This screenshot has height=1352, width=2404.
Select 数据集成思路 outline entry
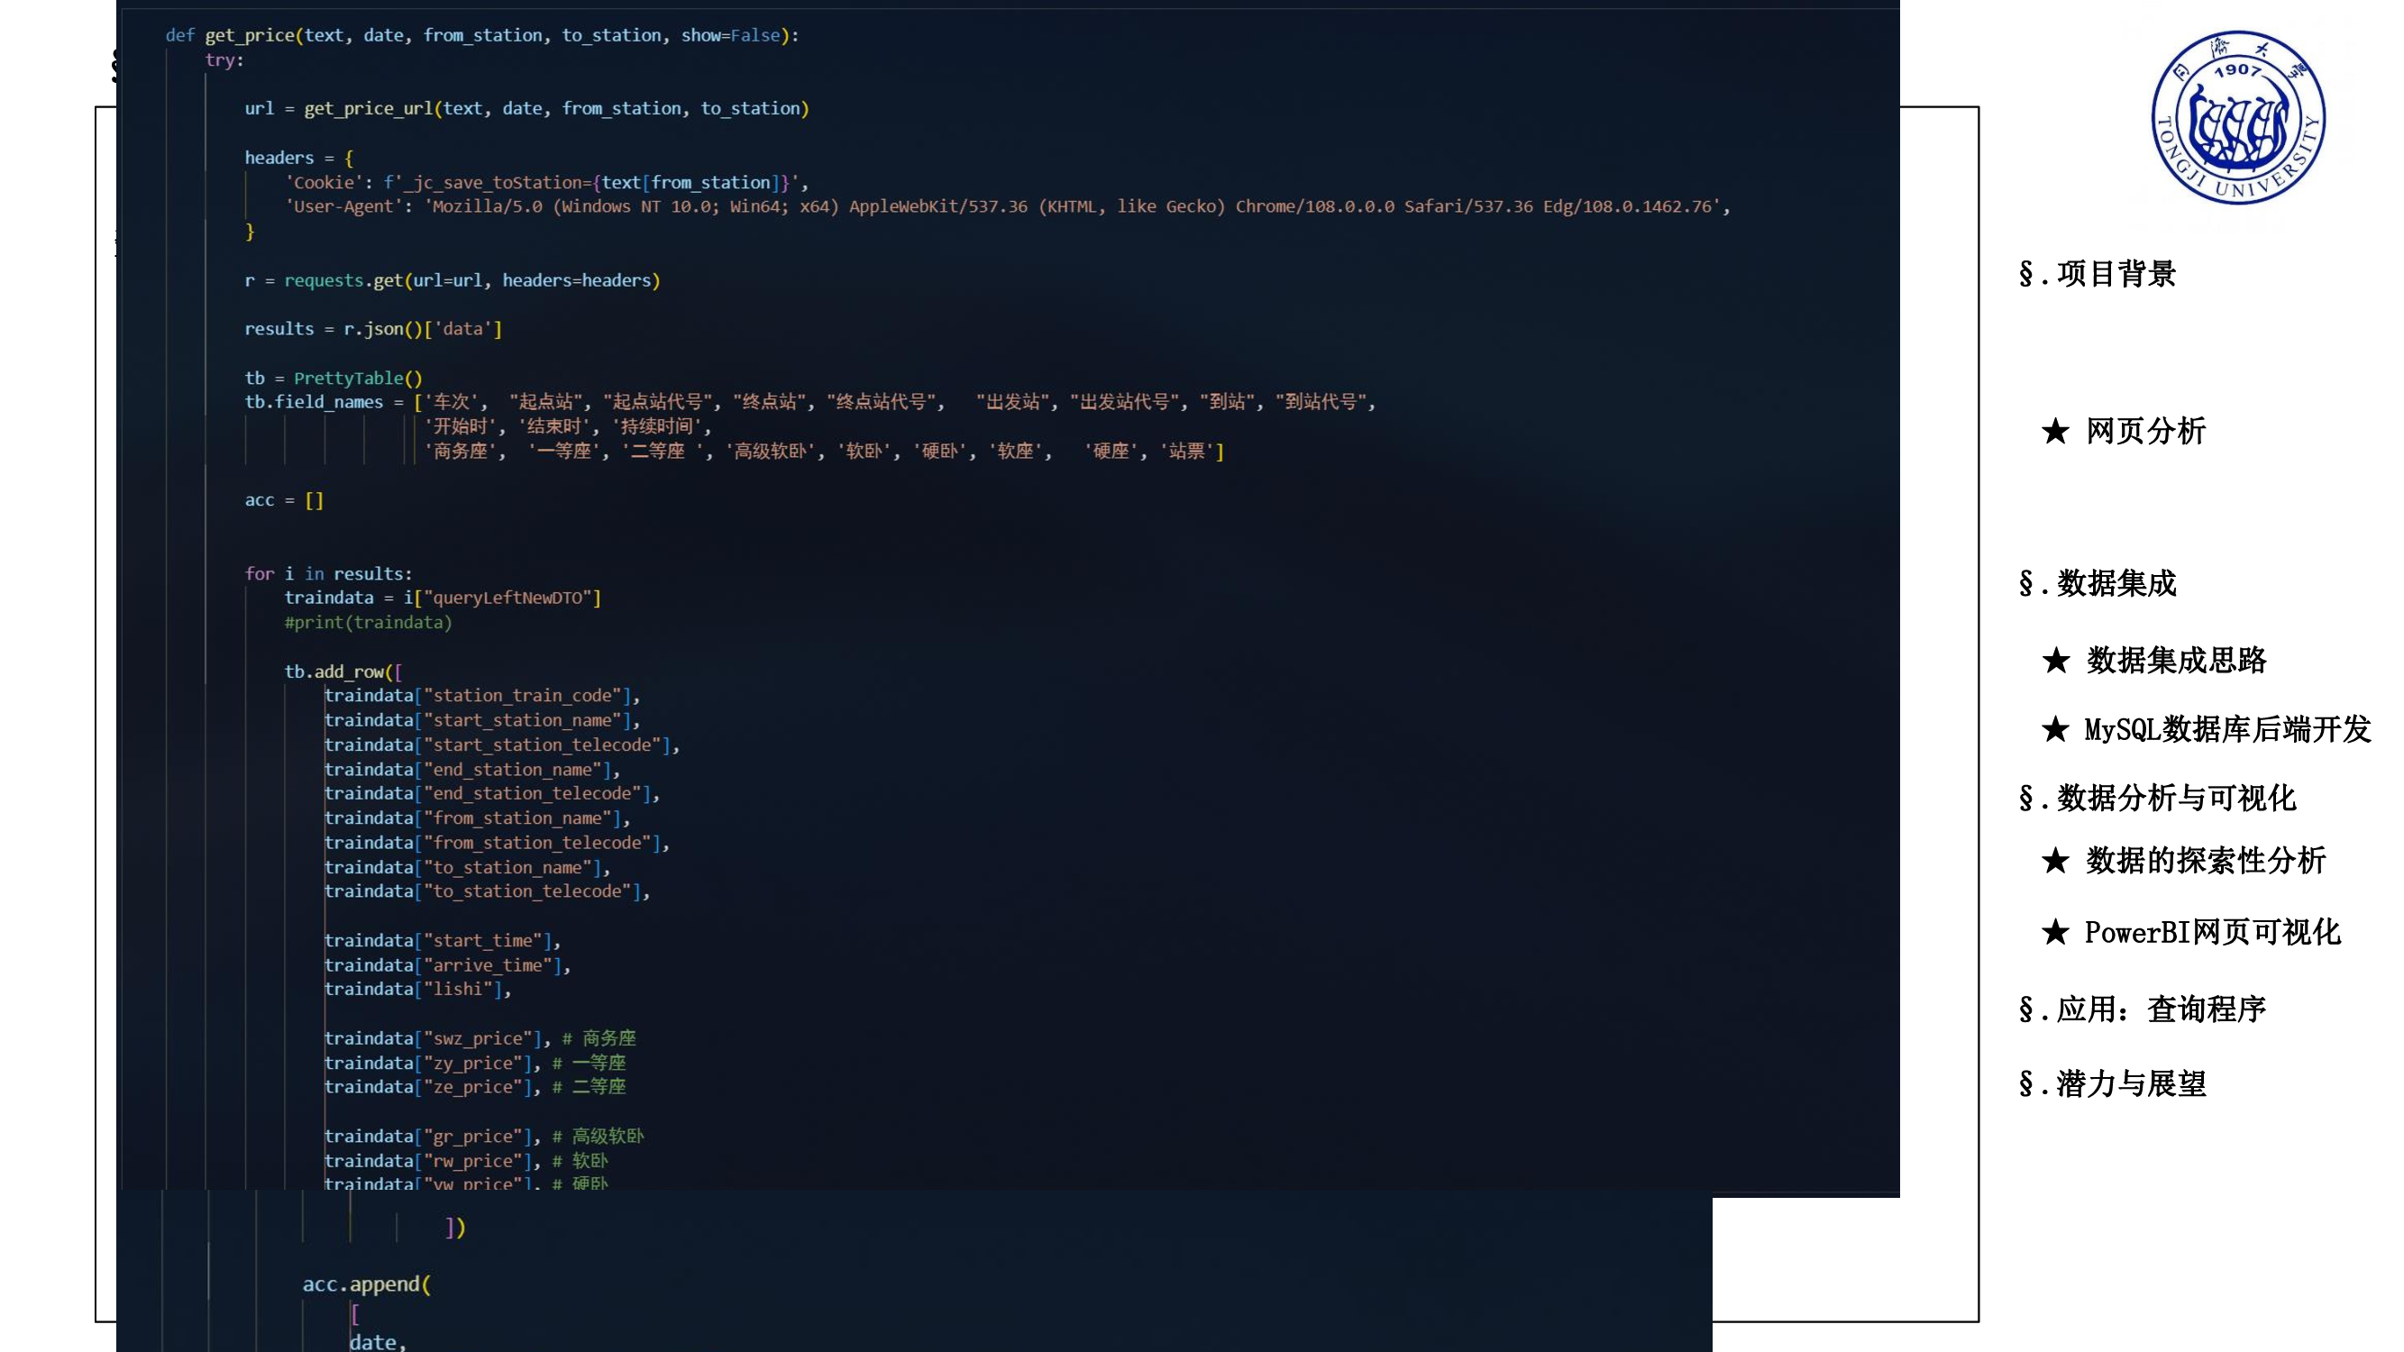(2175, 661)
